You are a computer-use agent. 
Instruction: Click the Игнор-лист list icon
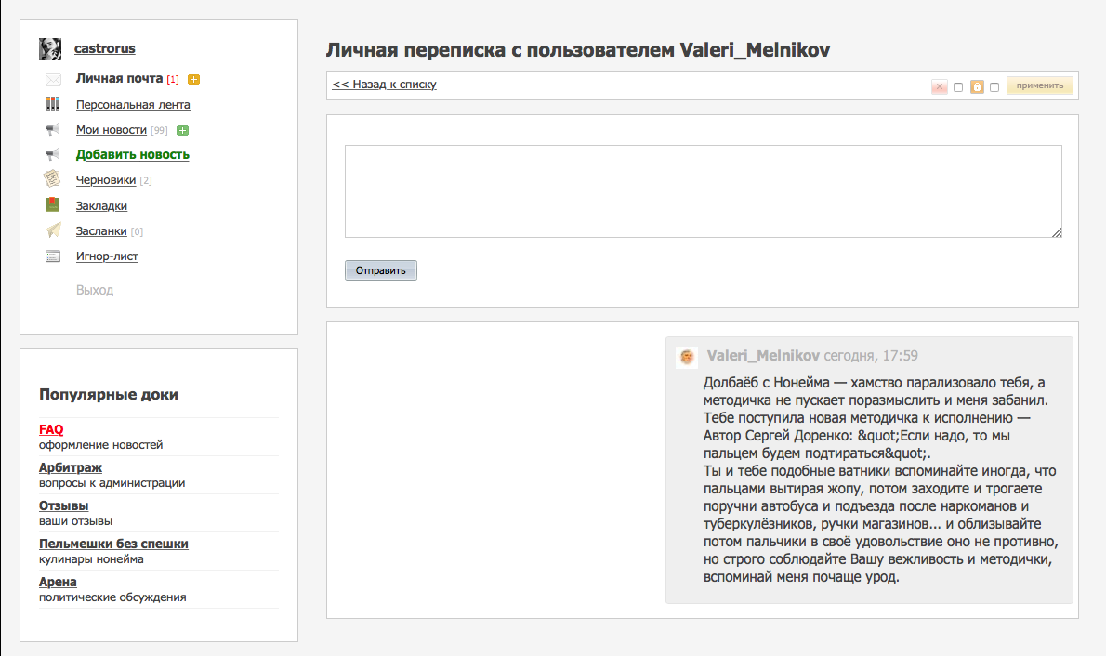[x=53, y=256]
